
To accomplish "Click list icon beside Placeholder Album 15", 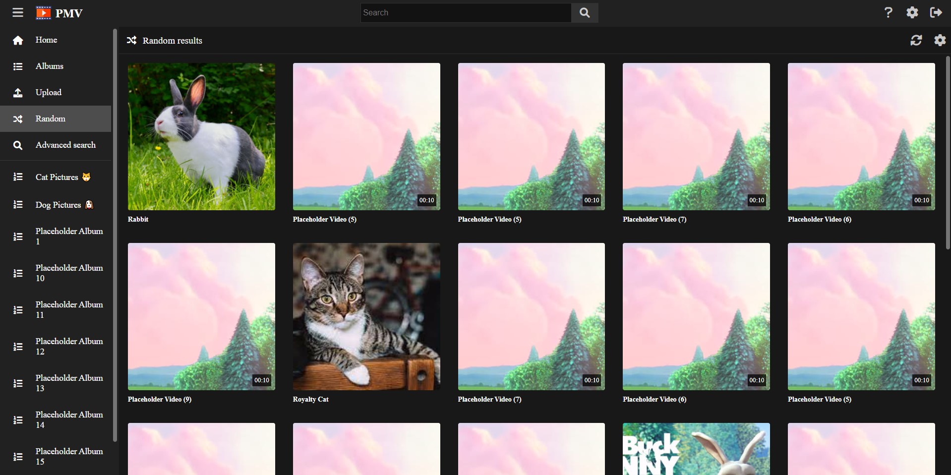I will click(x=18, y=457).
